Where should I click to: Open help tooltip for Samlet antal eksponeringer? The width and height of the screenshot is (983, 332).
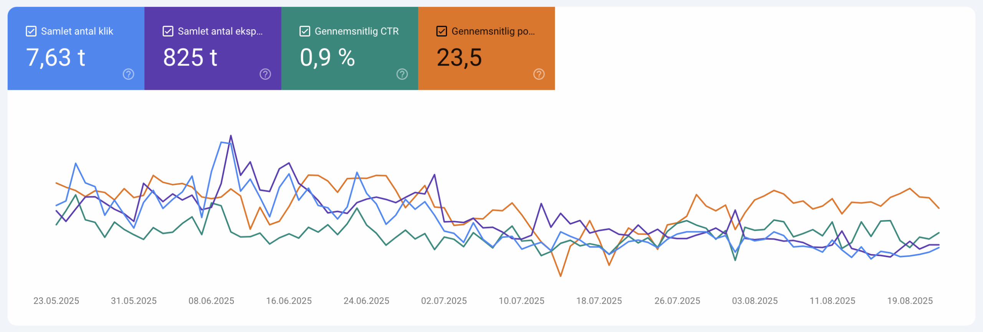point(265,74)
